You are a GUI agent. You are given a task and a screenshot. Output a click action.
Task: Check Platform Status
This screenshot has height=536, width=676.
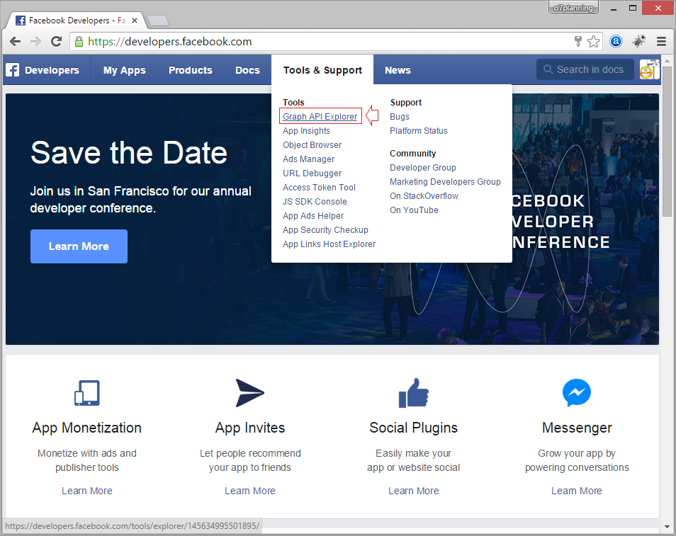click(x=419, y=130)
